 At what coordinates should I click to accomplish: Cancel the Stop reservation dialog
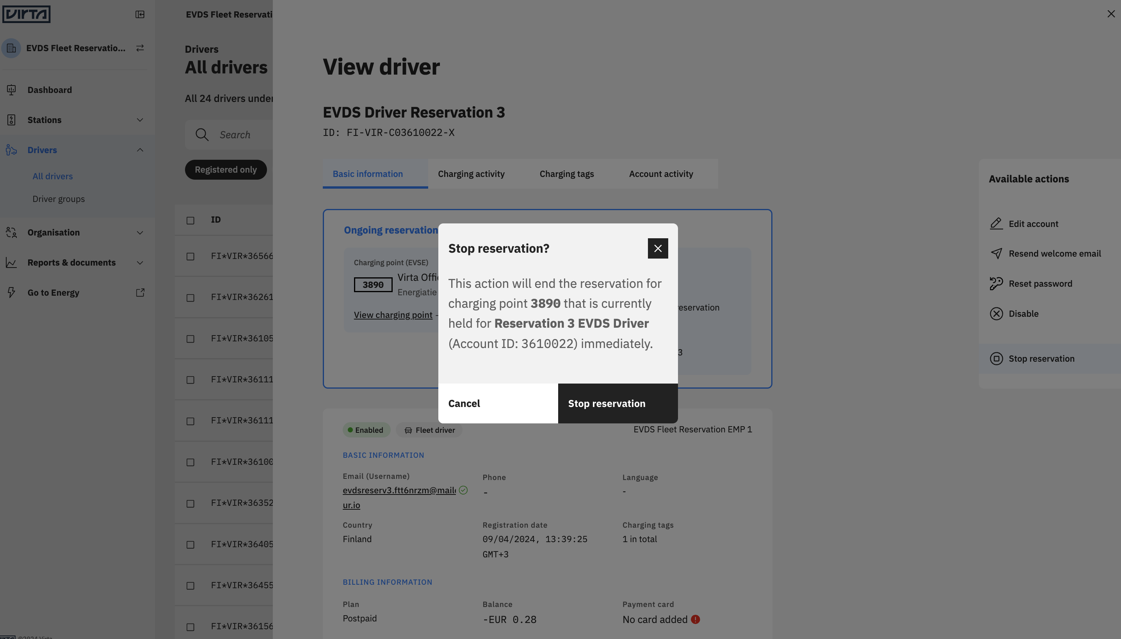(498, 403)
